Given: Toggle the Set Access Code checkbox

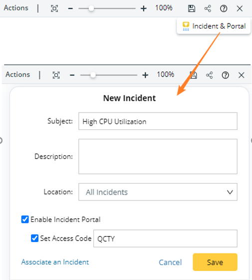Looking at the screenshot, I should point(34,238).
